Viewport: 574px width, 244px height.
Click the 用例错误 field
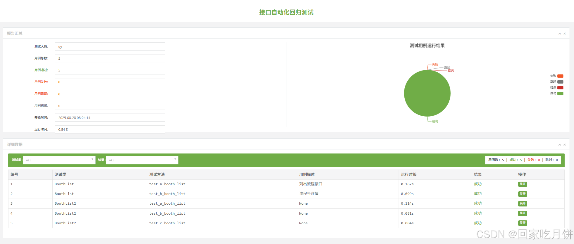(x=110, y=94)
